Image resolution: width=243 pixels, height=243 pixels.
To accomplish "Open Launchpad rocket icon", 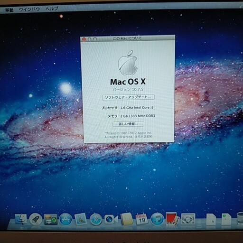I will click(36, 219).
